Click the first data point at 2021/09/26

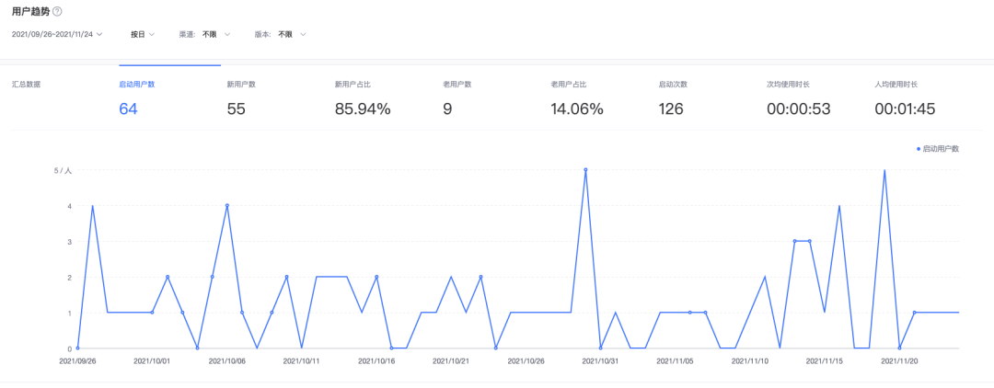tap(77, 348)
